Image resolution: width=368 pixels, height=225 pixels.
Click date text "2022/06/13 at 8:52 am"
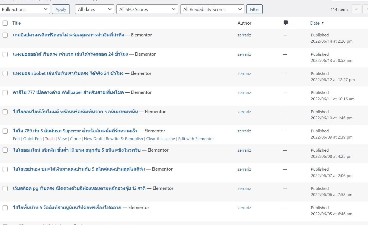pos(332,61)
